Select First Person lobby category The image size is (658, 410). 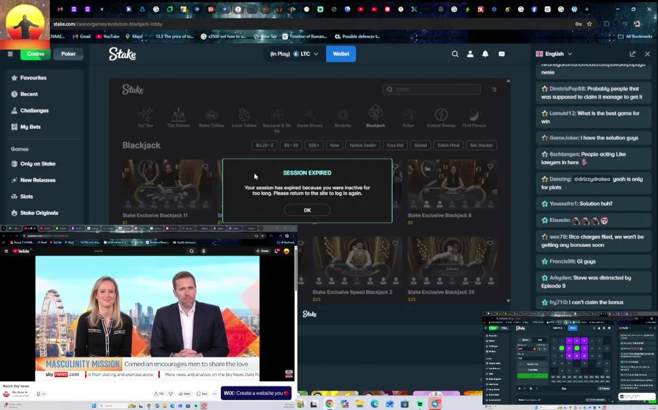point(474,118)
